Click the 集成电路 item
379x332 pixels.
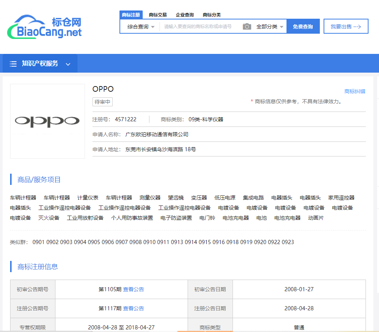(x=253, y=198)
